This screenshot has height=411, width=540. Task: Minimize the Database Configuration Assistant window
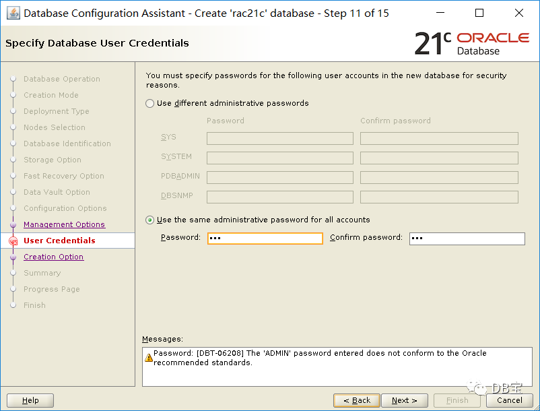(440, 13)
